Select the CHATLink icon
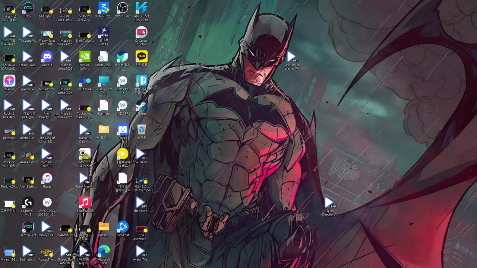Screen dimensions: 477x268 pos(85,83)
